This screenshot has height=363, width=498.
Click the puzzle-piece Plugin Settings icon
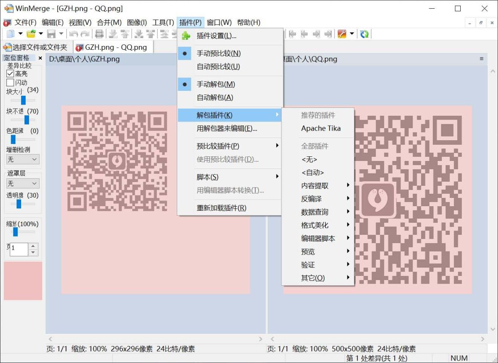point(186,36)
